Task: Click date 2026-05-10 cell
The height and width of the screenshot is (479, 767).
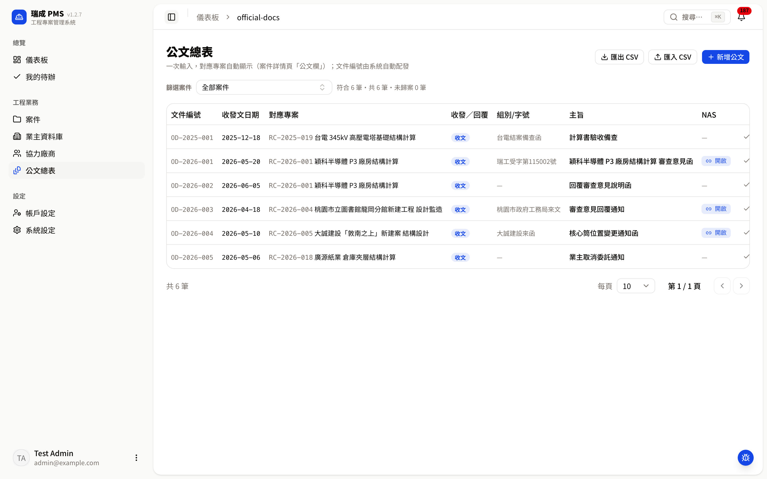Action: coord(241,233)
